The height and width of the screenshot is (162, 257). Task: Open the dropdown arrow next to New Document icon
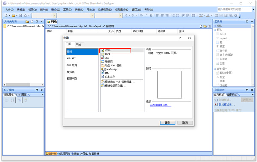coord(9,15)
